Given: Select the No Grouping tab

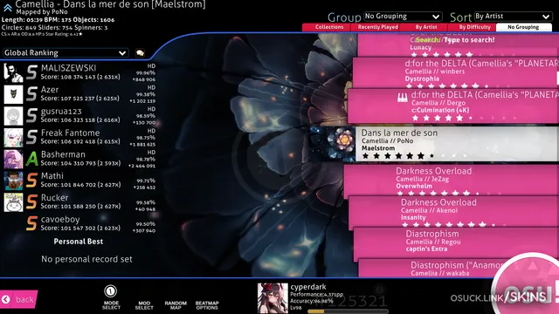Looking at the screenshot, I should click(524, 27).
